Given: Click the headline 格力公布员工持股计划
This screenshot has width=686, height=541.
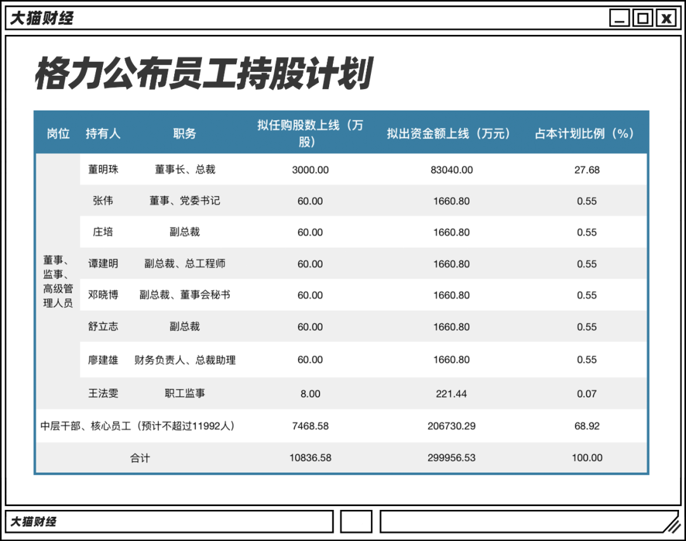Looking at the screenshot, I should (x=205, y=73).
